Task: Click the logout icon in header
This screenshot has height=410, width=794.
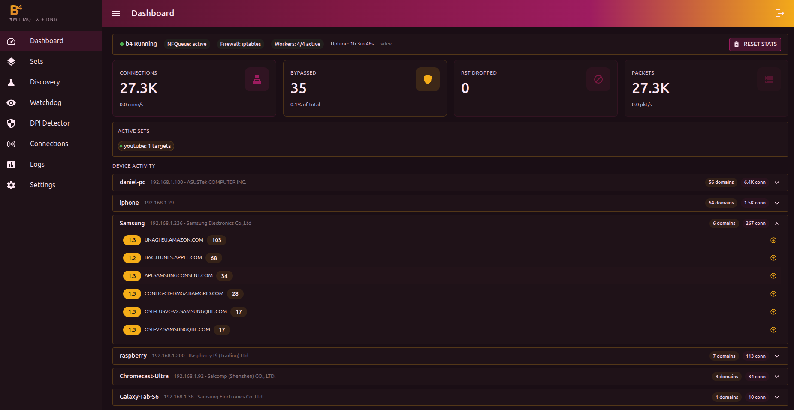Action: [779, 13]
